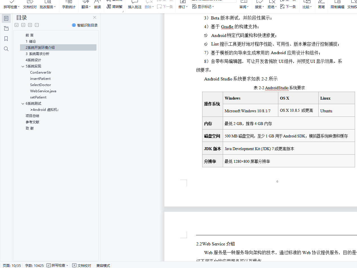Select 2系统开发环境介绍 outline entry
This screenshot has height=268, width=357.
(58, 47)
